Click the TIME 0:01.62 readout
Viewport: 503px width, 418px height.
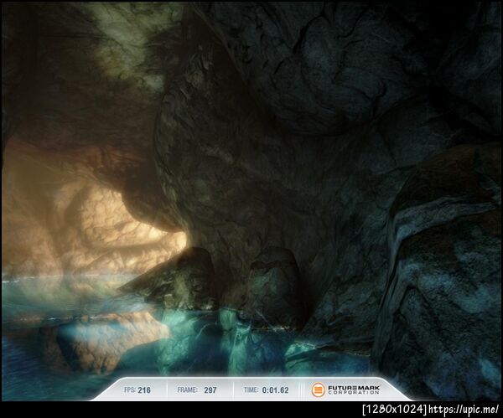pyautogui.click(x=267, y=390)
